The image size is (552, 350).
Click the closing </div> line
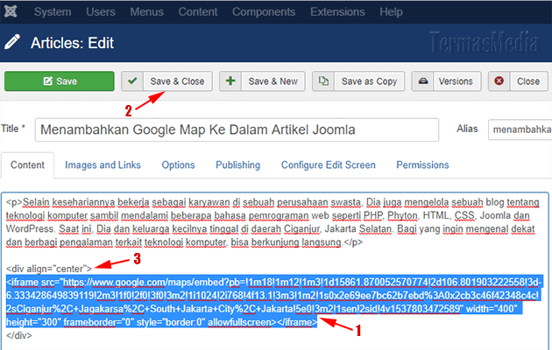click(19, 335)
